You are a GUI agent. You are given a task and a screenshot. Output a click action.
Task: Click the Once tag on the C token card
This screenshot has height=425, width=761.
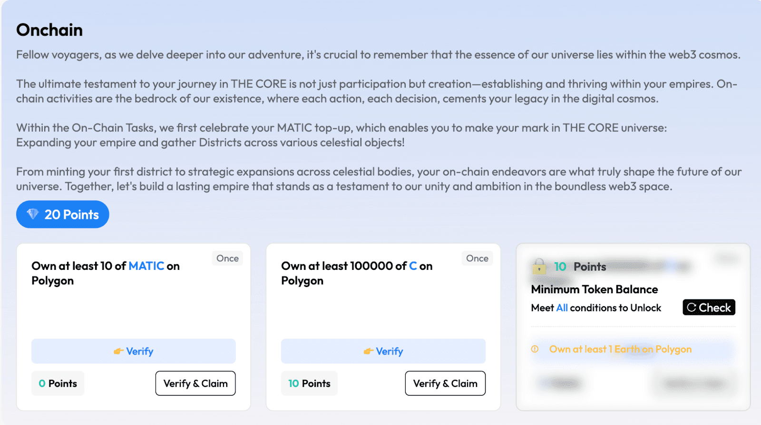click(x=477, y=258)
